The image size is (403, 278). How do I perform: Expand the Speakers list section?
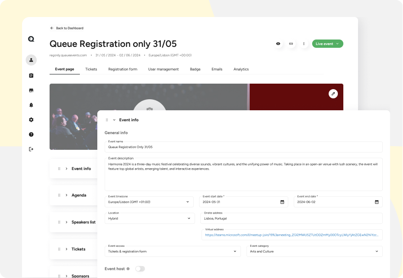[x=66, y=222]
